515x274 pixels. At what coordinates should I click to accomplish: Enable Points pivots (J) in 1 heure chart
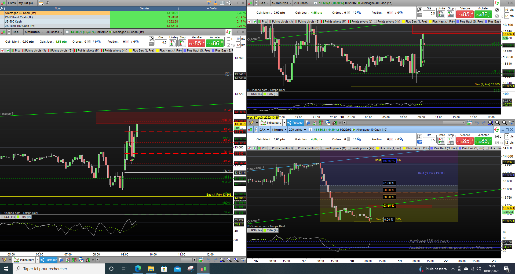270,148
